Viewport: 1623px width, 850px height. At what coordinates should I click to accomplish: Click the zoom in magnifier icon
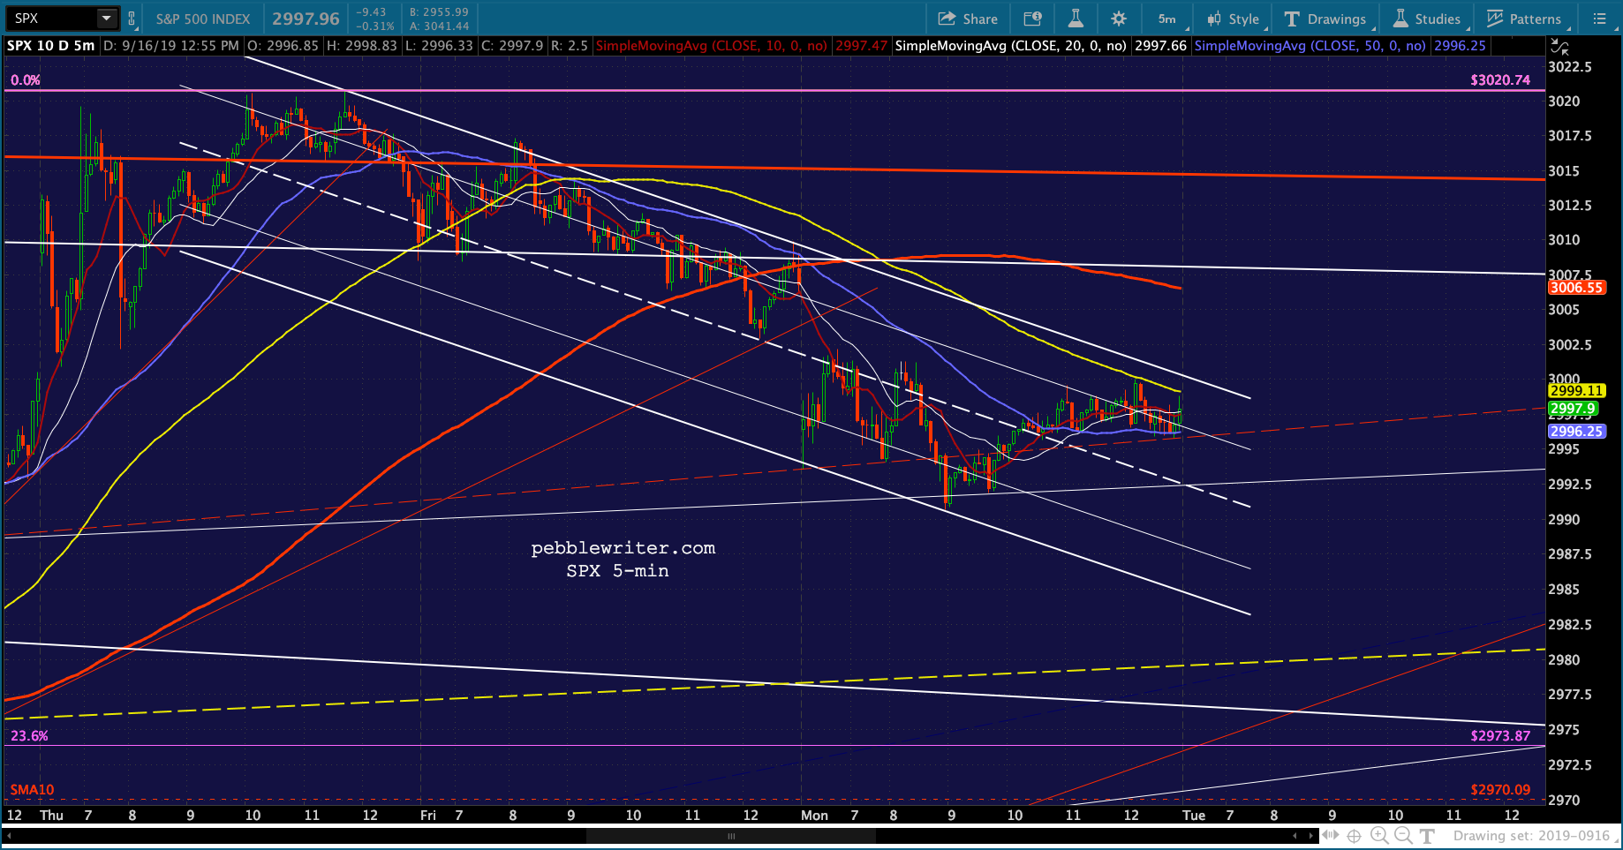1378,836
